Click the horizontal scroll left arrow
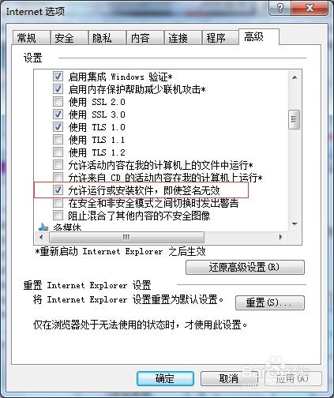 coord(41,237)
